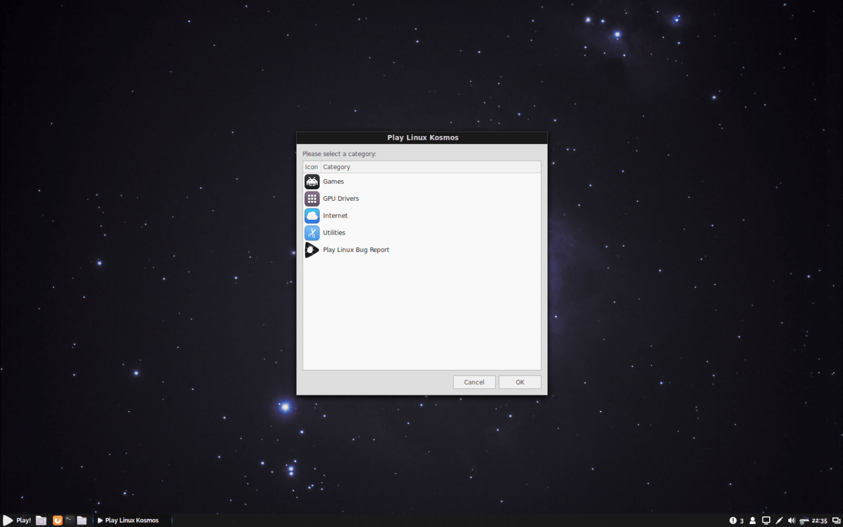Click the Icon column header

click(x=311, y=167)
